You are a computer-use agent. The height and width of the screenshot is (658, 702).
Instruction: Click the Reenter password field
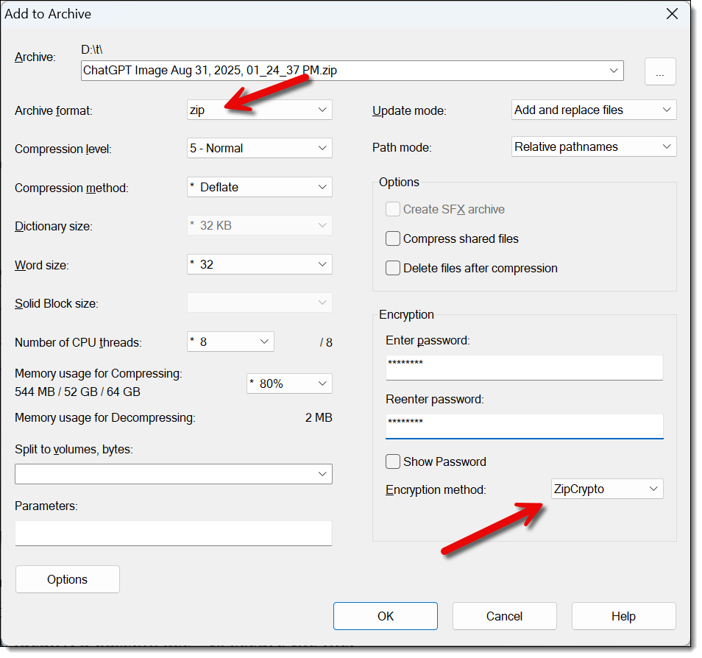pyautogui.click(x=524, y=425)
